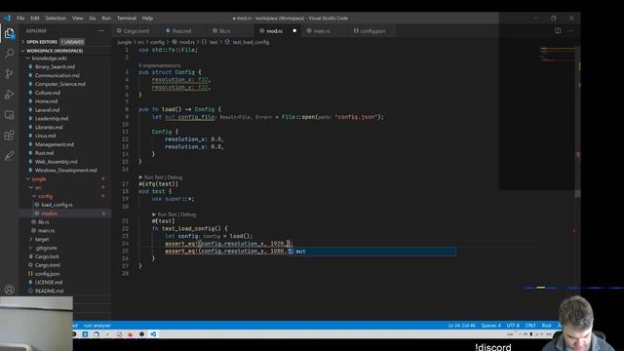Click the 3 implementations code lens
The width and height of the screenshot is (624, 351).
click(x=160, y=65)
